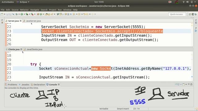Click the Skip all breakpoints icon
This screenshot has height=111, width=198.
click(13, 14)
